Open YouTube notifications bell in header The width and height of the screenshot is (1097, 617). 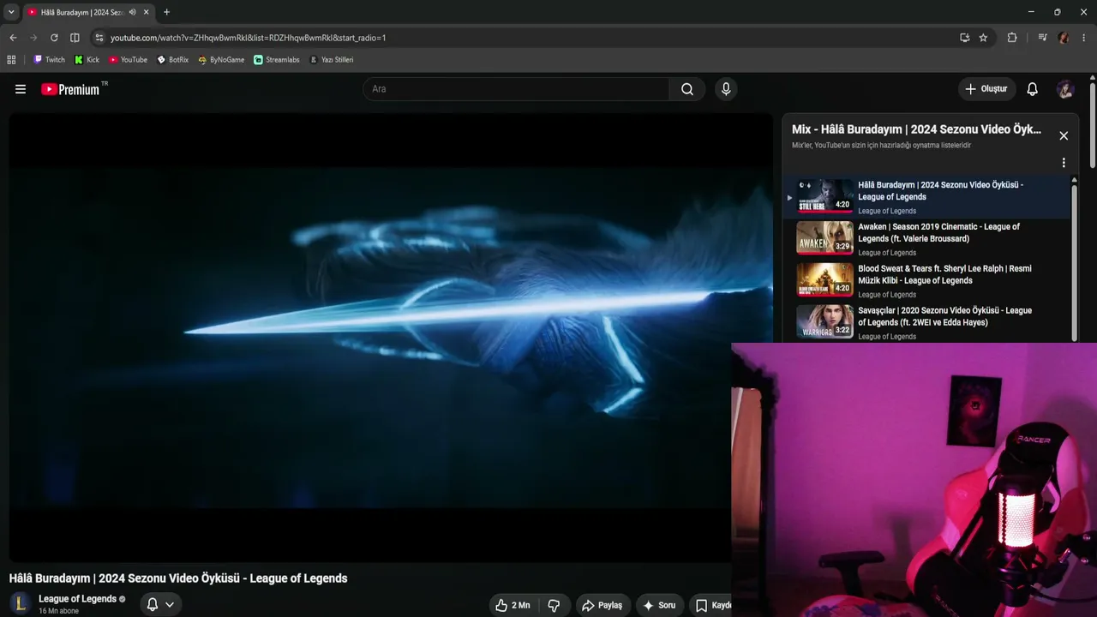(x=1033, y=89)
